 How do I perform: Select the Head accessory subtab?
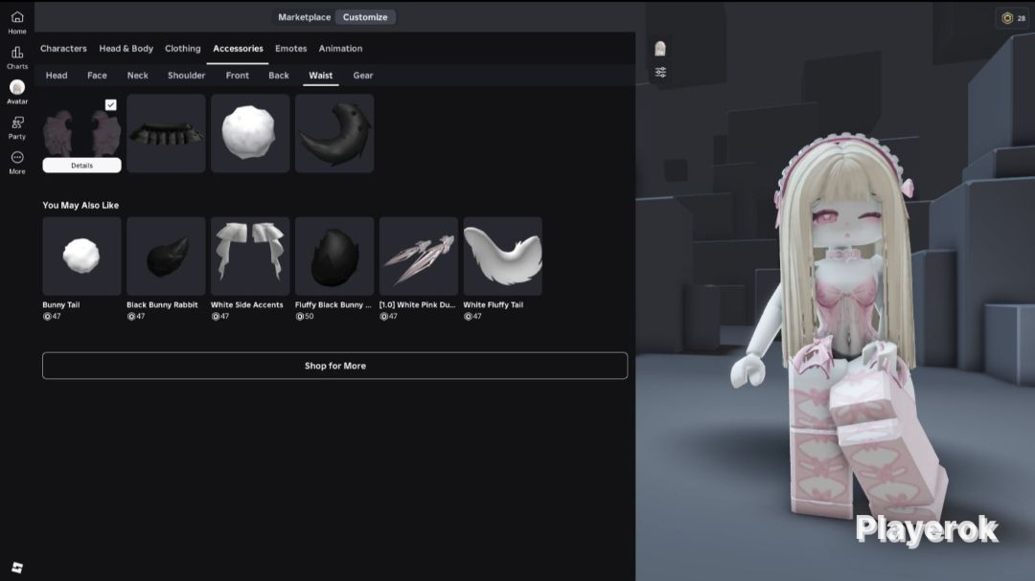(57, 76)
